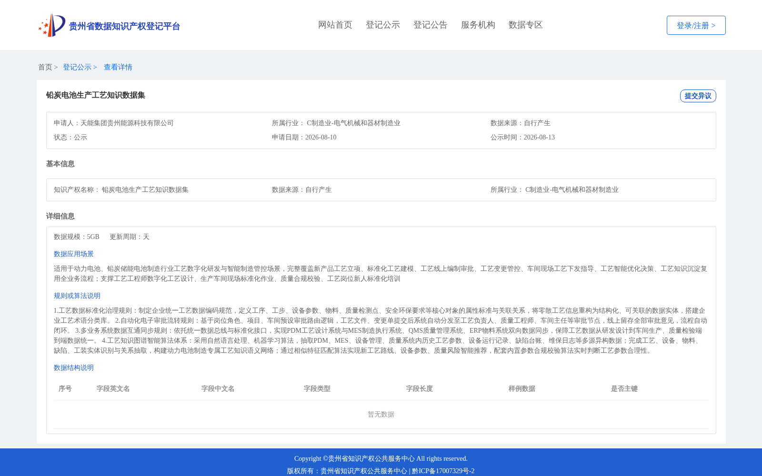762x476 pixels.
Task: Click the platform logo icon
Action: pyautogui.click(x=52, y=25)
